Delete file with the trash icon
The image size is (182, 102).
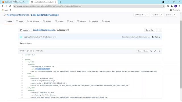coord(159,51)
